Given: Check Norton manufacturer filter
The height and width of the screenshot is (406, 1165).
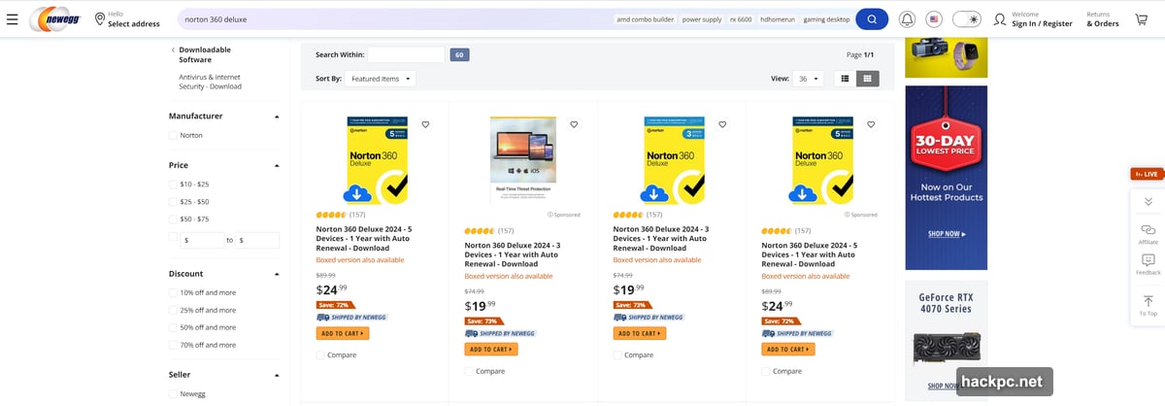Looking at the screenshot, I should pyautogui.click(x=173, y=135).
